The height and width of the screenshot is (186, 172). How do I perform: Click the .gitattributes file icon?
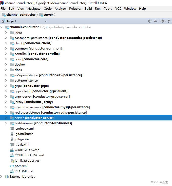click(x=12, y=134)
